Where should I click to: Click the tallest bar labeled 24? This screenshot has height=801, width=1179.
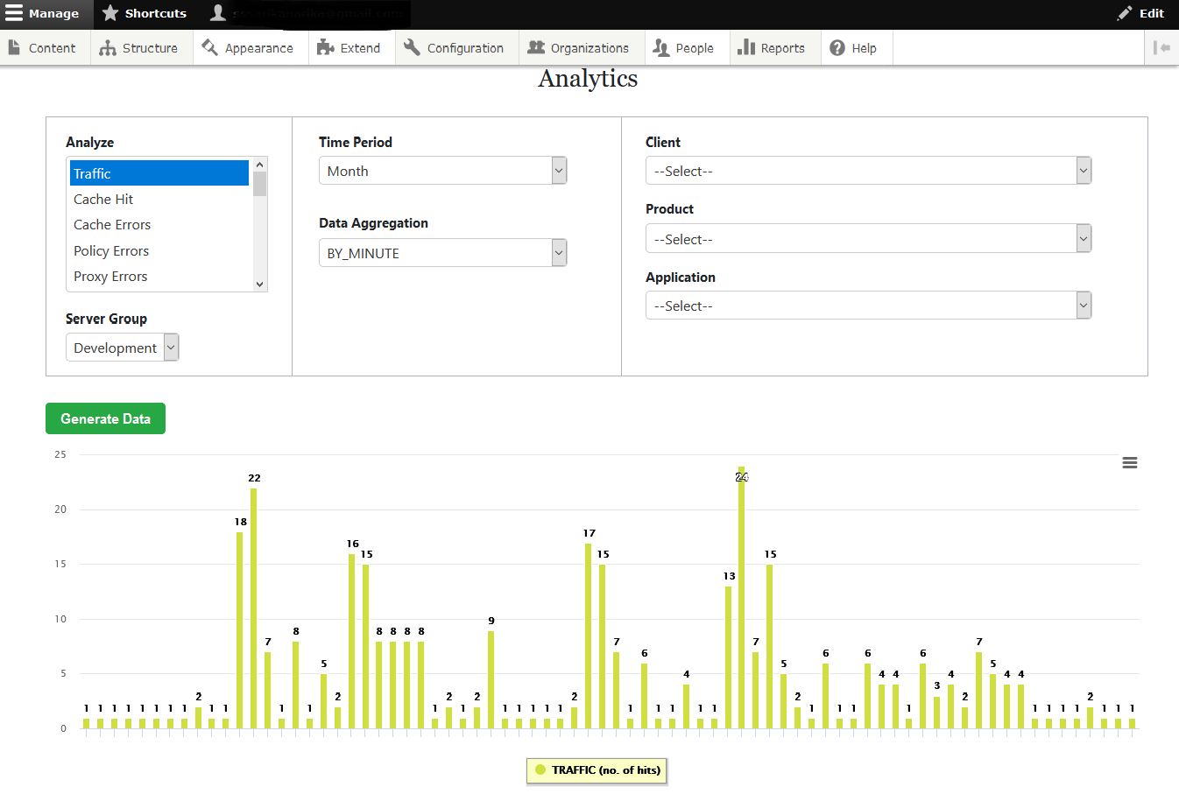[741, 604]
